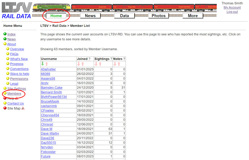
Task: Click the Notes column up sort arrow
Action: point(119,64)
